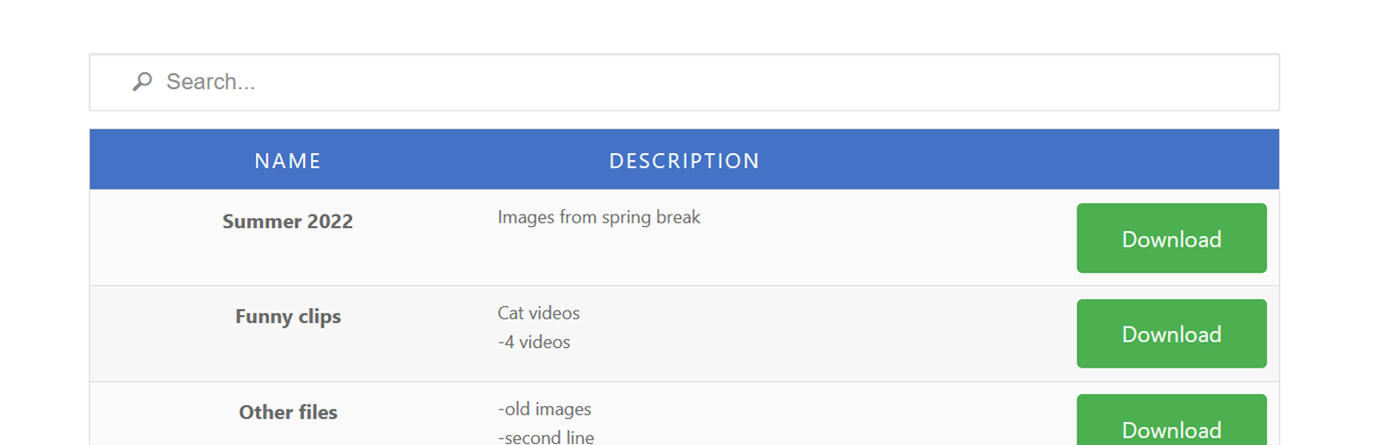
Task: Click the 'Images from spring break' description
Action: [x=599, y=217]
